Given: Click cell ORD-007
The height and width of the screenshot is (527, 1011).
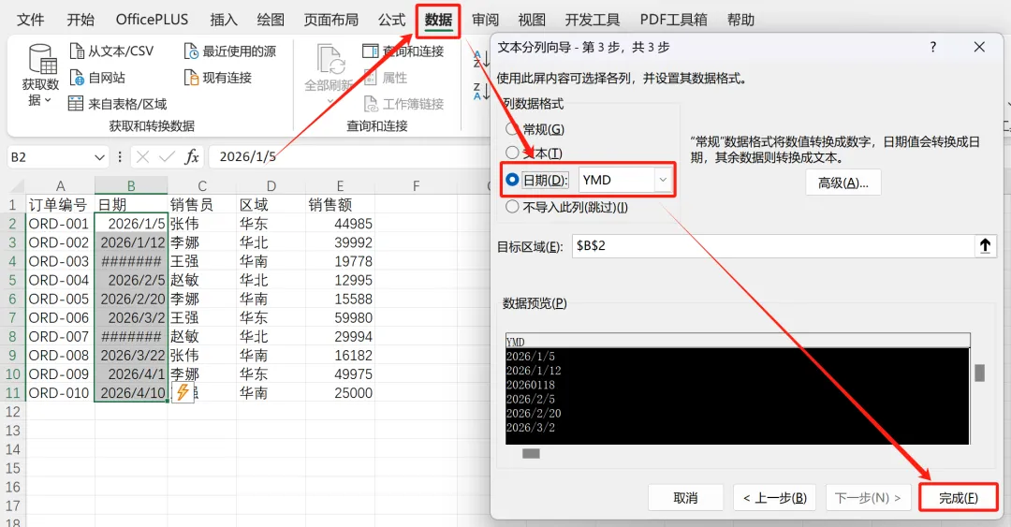Looking at the screenshot, I should 60,336.
